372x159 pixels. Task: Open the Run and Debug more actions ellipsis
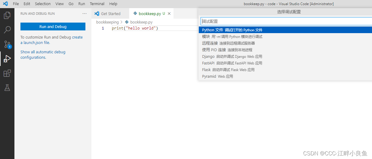tap(84, 14)
